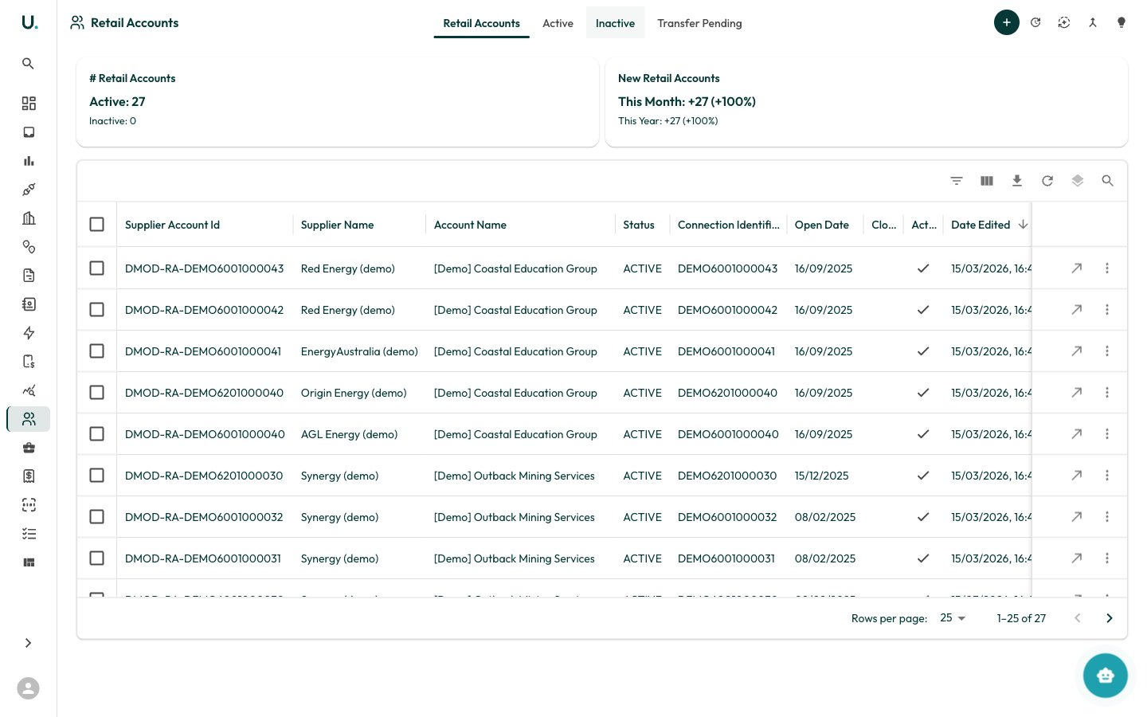Open the checklist icon in the sidebar
Image resolution: width=1147 pixels, height=717 pixels.
tap(29, 534)
